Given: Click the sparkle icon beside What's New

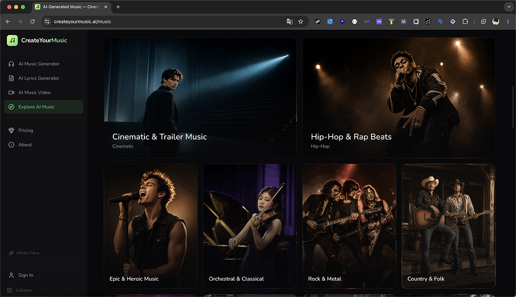Looking at the screenshot, I should [x=11, y=253].
